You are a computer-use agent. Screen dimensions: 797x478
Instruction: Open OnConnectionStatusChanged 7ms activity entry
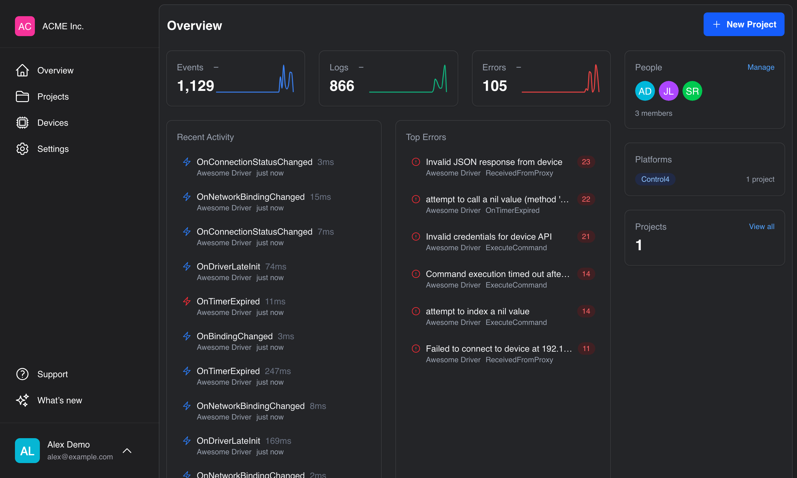tap(274, 237)
